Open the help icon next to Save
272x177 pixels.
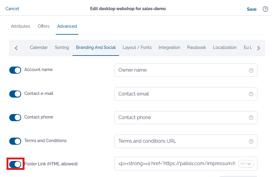(x=265, y=9)
